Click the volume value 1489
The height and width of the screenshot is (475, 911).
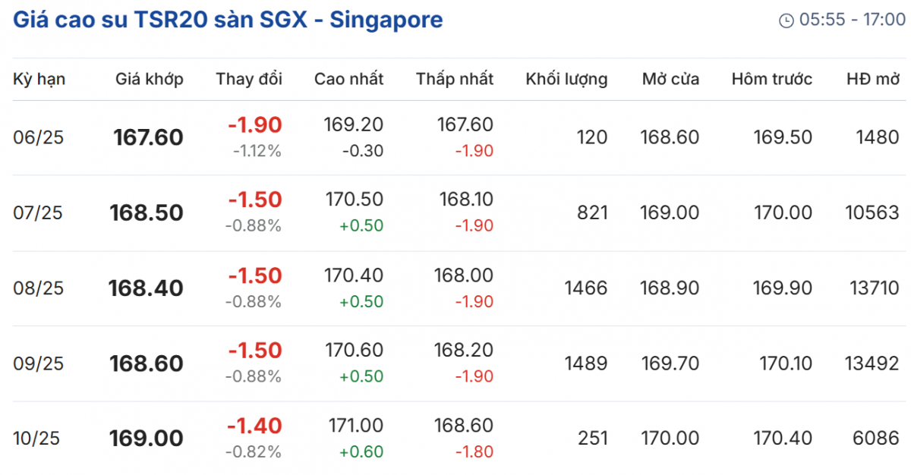(x=586, y=363)
